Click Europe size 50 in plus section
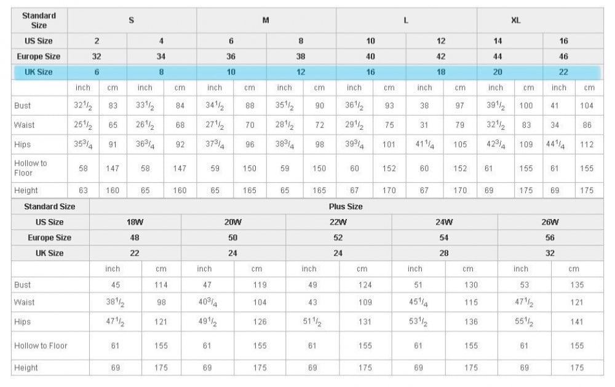Image resolution: width=615 pixels, height=387 pixels. (x=233, y=237)
